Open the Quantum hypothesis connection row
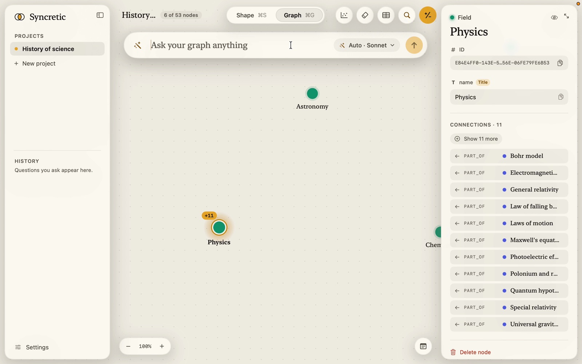The width and height of the screenshot is (582, 364). (509, 291)
